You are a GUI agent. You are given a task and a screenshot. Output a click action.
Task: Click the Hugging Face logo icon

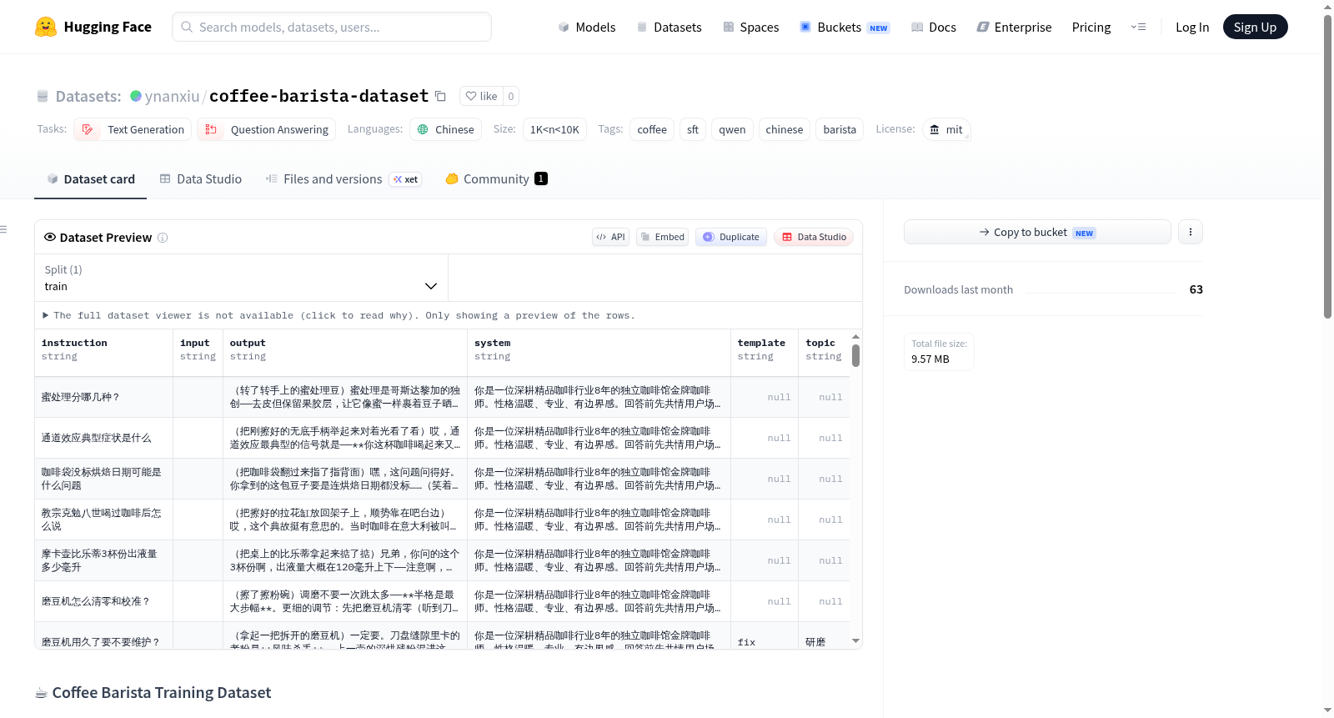[x=46, y=27]
